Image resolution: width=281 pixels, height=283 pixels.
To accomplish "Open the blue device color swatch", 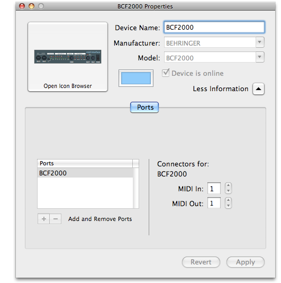I will tap(136, 78).
